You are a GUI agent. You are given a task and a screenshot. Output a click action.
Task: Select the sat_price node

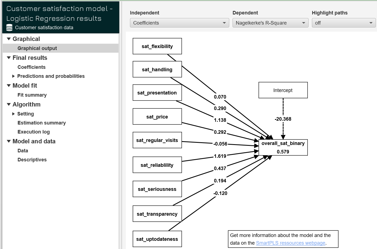click(157, 117)
